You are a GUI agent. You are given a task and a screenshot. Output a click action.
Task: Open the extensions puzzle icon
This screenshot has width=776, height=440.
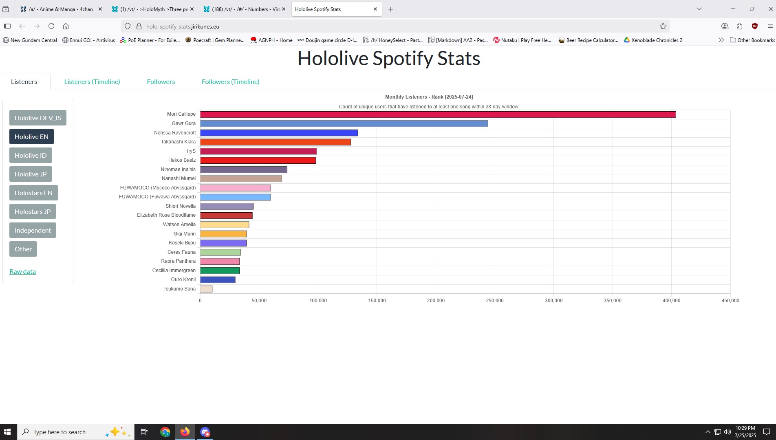tap(739, 26)
